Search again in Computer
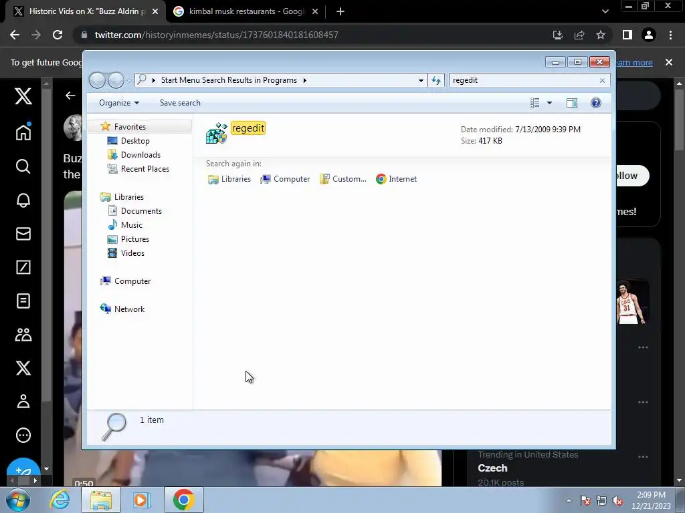Viewport: 685px width, 513px height. tap(285, 179)
